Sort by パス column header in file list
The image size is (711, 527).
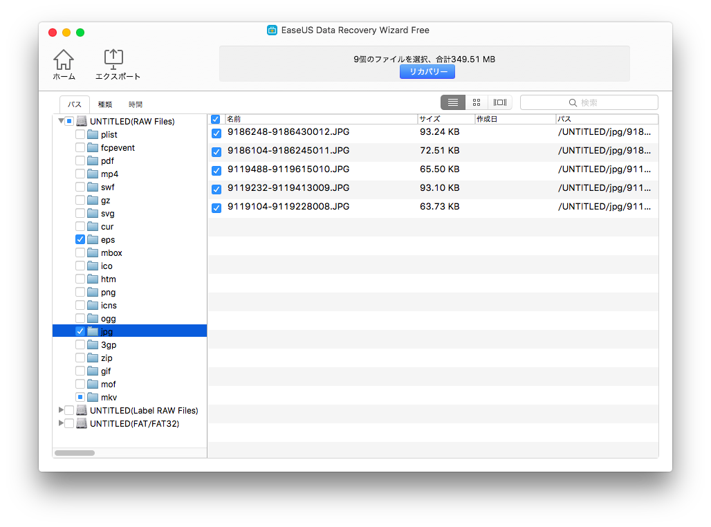pos(607,119)
